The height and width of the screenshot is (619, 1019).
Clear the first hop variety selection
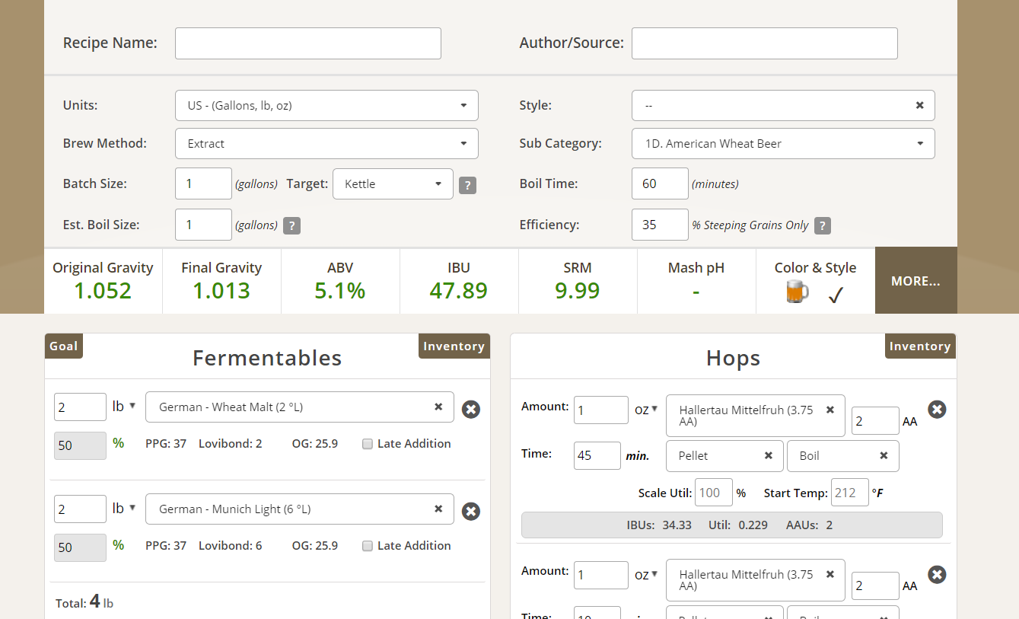point(830,410)
